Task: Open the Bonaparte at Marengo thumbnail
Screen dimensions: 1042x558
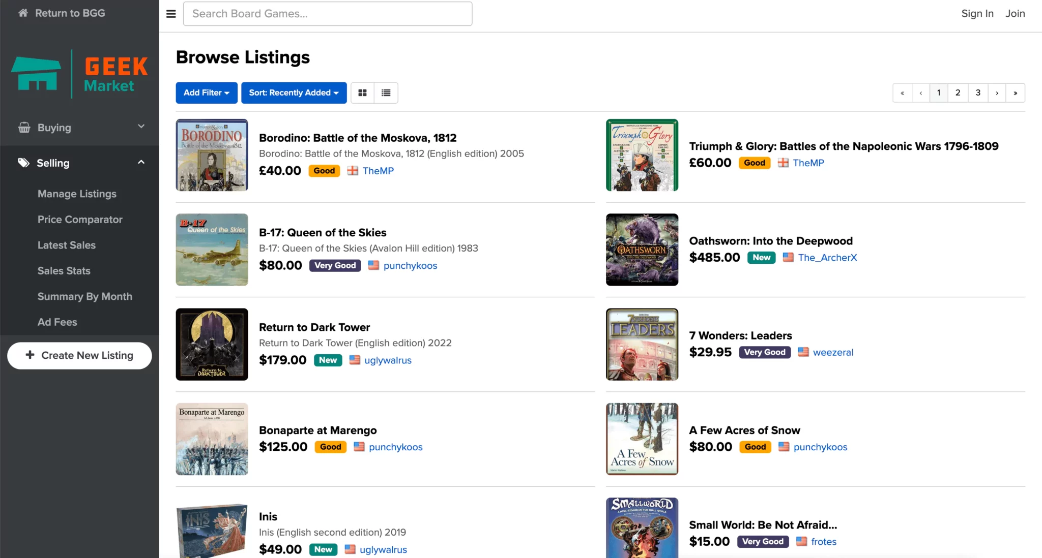Action: coord(212,439)
